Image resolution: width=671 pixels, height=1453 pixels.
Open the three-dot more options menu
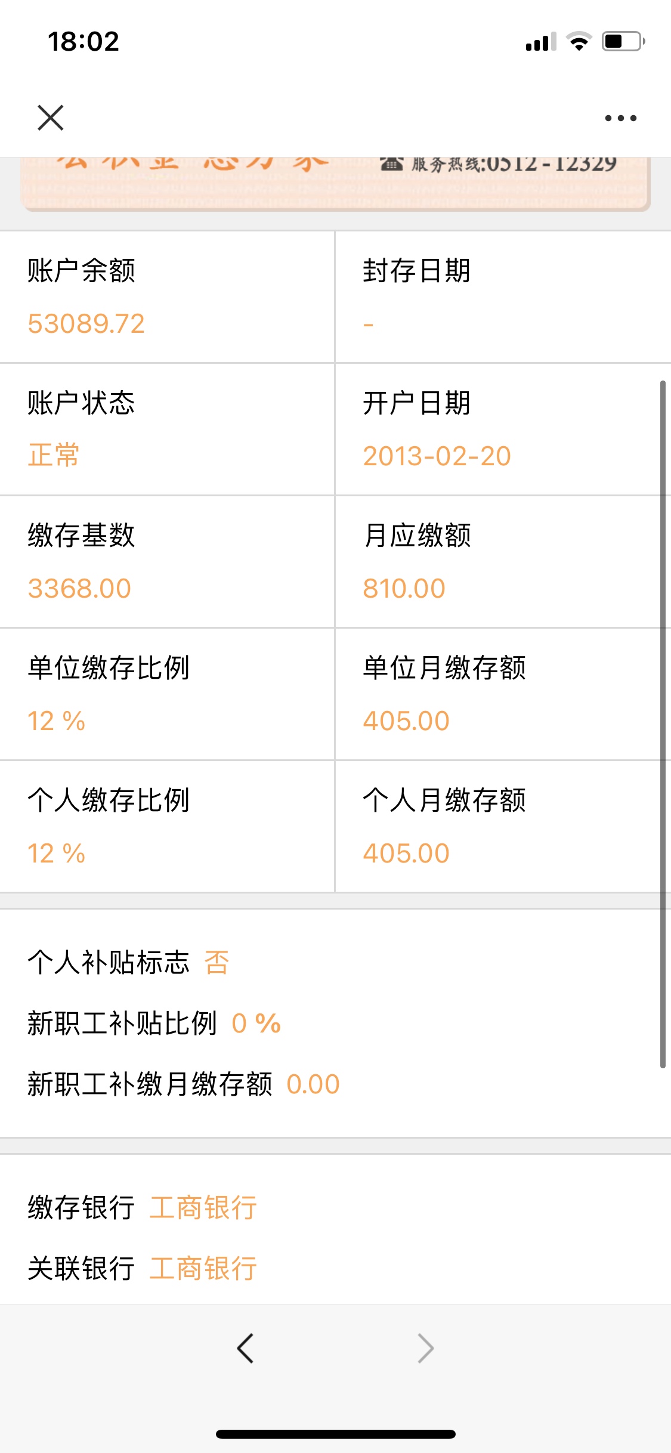coord(620,118)
